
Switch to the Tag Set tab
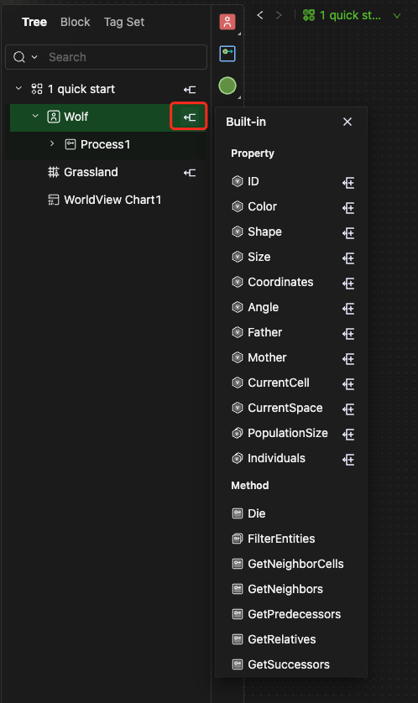point(124,22)
